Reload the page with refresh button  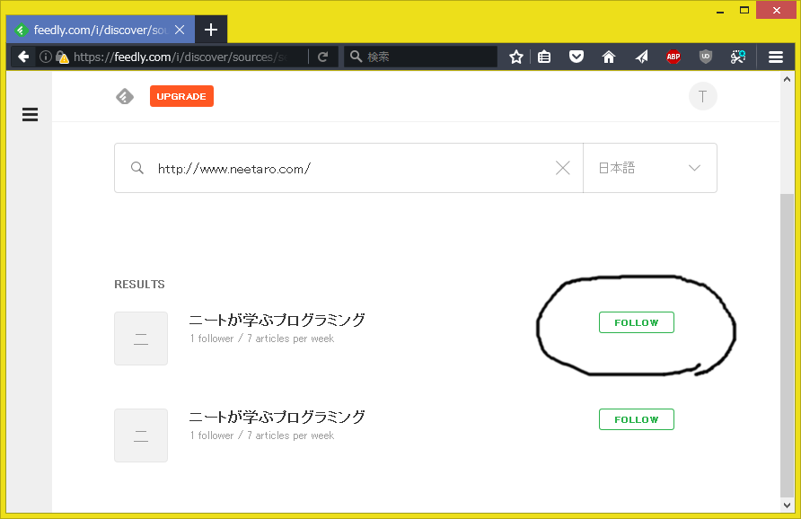322,57
